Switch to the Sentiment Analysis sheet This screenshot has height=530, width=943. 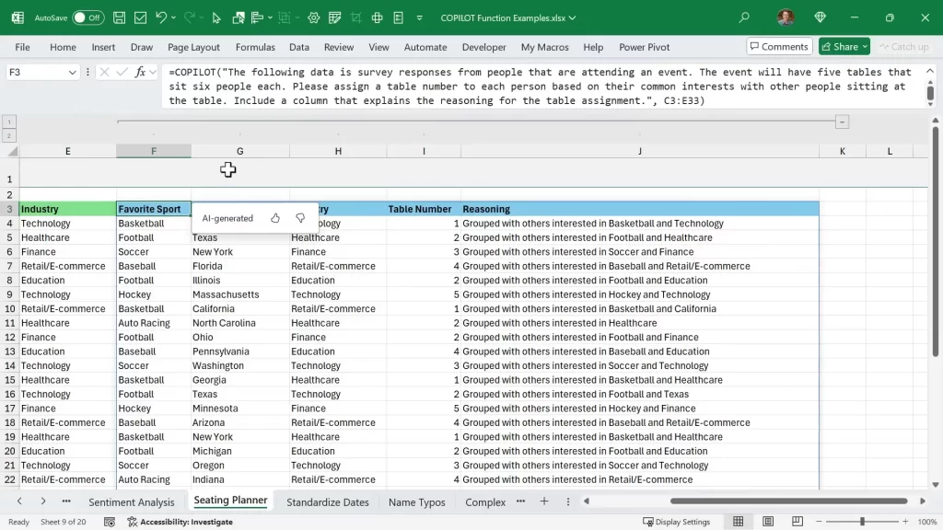tap(131, 502)
